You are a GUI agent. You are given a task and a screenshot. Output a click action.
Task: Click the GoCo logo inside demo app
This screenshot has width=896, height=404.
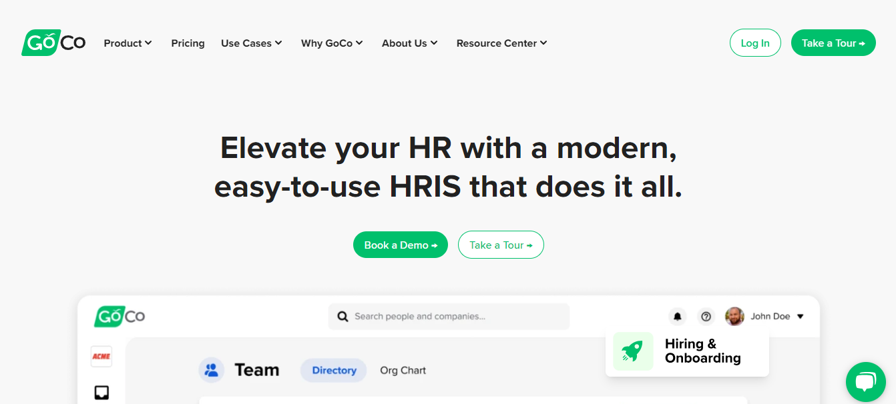120,316
